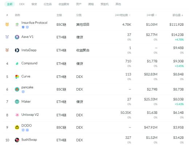
Task: Sort by the 锁仓量 column
Action: 178,15
